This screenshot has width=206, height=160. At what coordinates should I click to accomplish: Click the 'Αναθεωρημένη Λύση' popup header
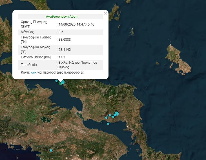(x=61, y=17)
